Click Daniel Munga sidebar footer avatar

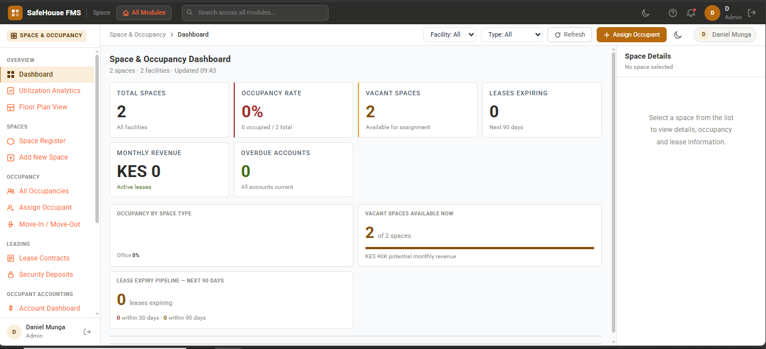pos(14,332)
